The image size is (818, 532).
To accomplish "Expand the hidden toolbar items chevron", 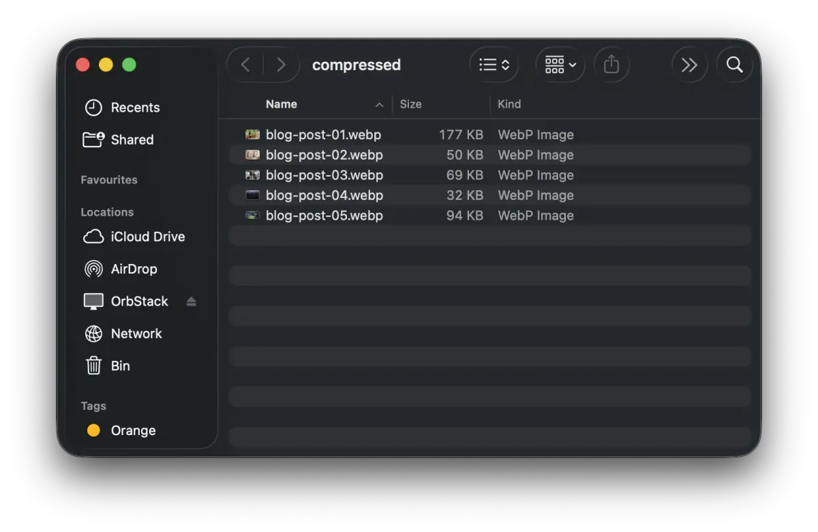I will coord(689,64).
